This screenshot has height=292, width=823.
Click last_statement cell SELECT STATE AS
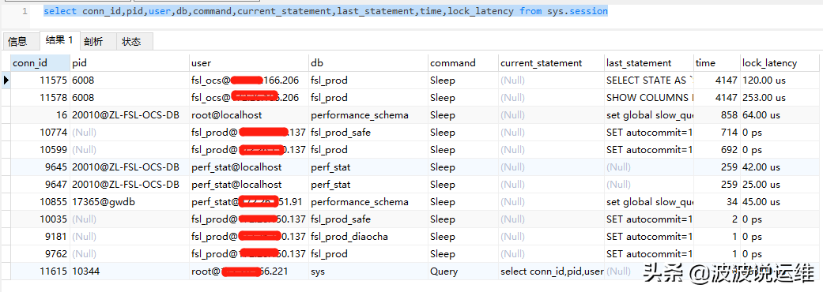pos(649,80)
